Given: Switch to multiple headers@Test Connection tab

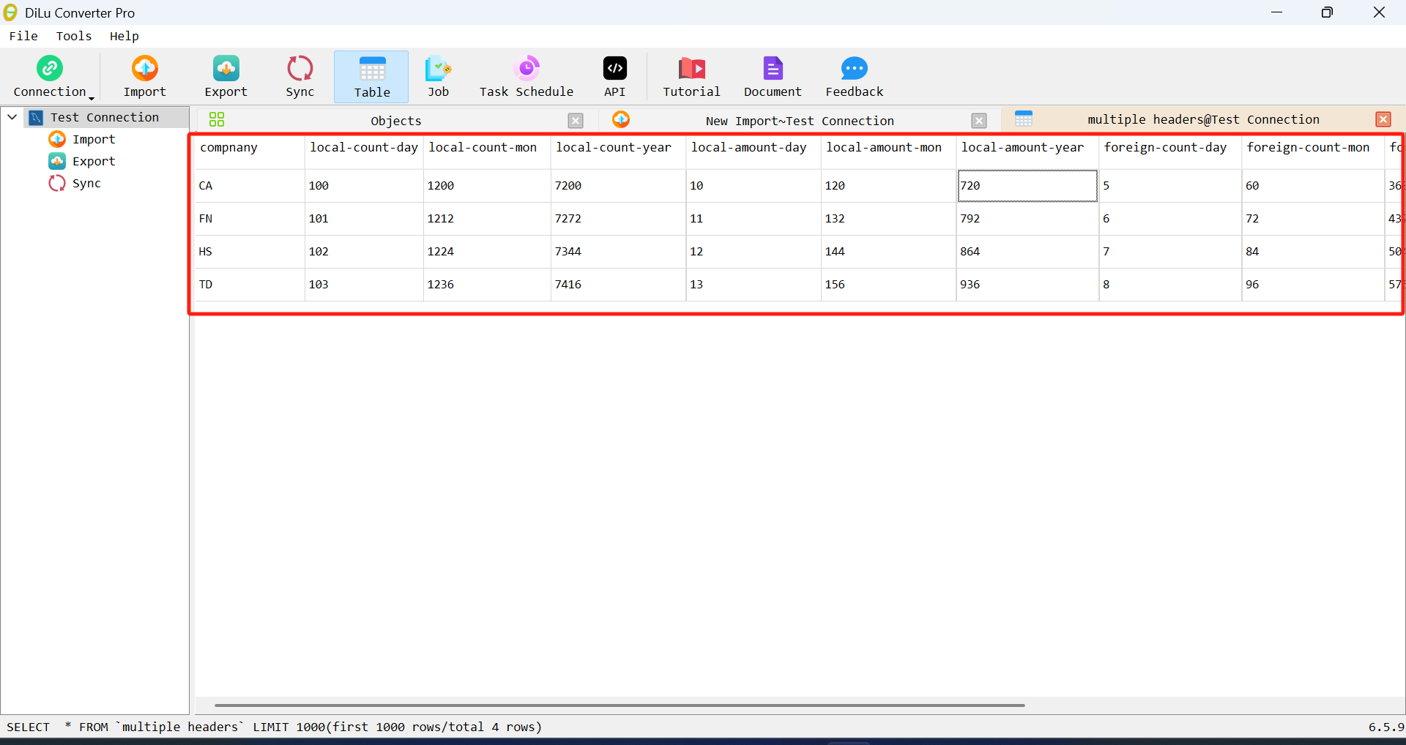Looking at the screenshot, I should pos(1203,119).
